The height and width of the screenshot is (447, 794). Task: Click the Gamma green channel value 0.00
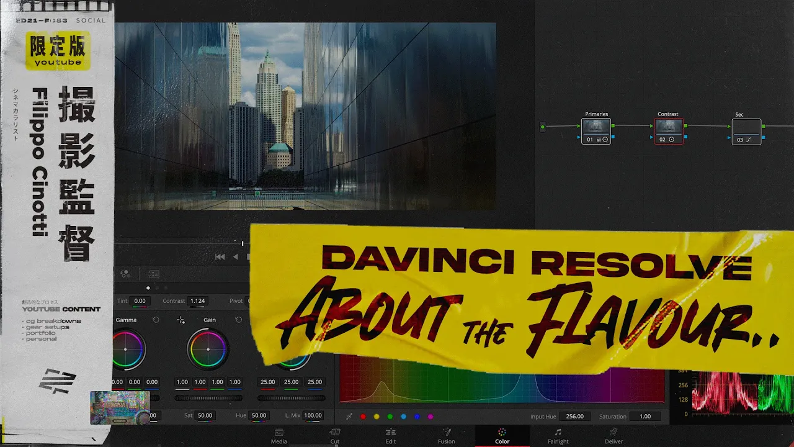pyautogui.click(x=135, y=382)
